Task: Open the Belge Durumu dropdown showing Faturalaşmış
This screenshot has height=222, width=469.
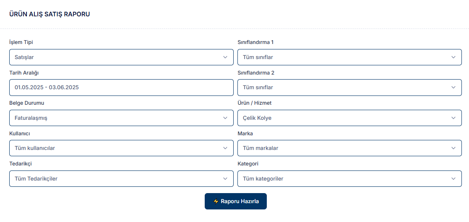Action: 117,118
